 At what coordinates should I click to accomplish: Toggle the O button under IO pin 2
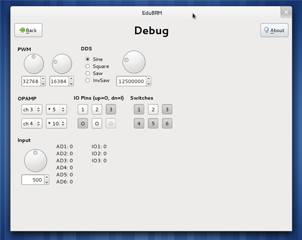pyautogui.click(x=97, y=123)
